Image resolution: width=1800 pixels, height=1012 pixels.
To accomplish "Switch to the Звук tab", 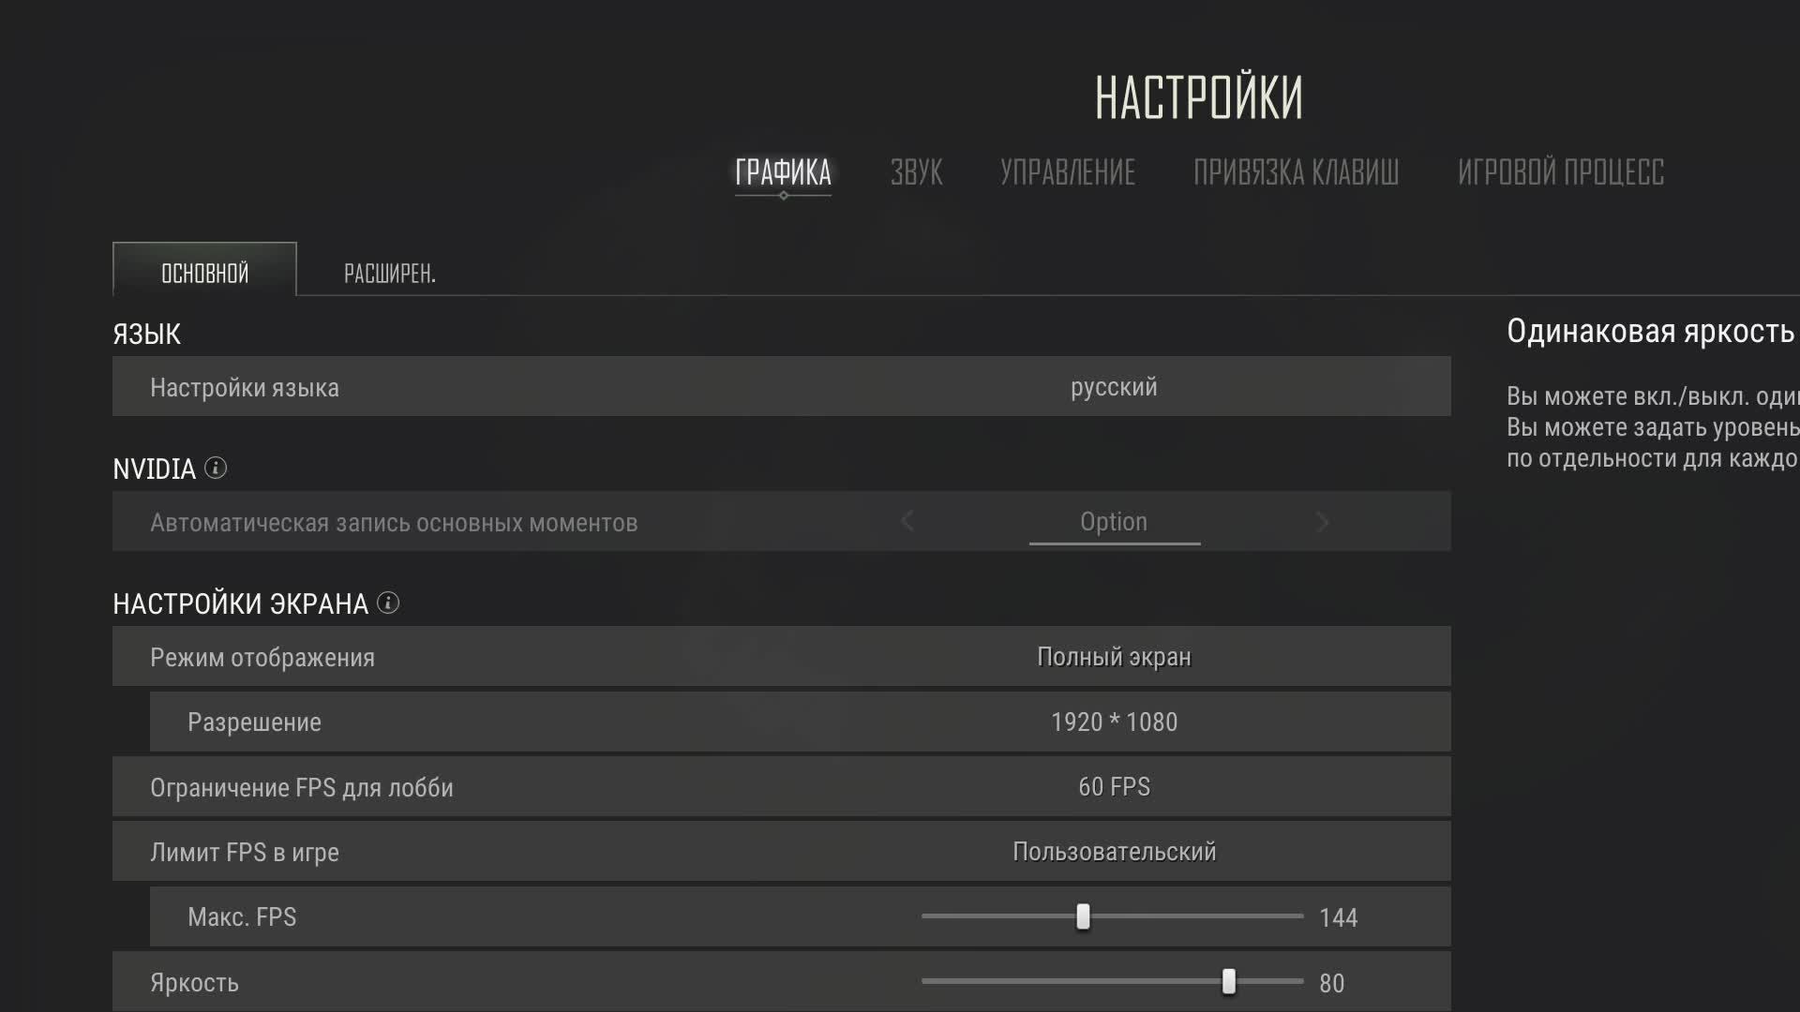I will (x=916, y=172).
